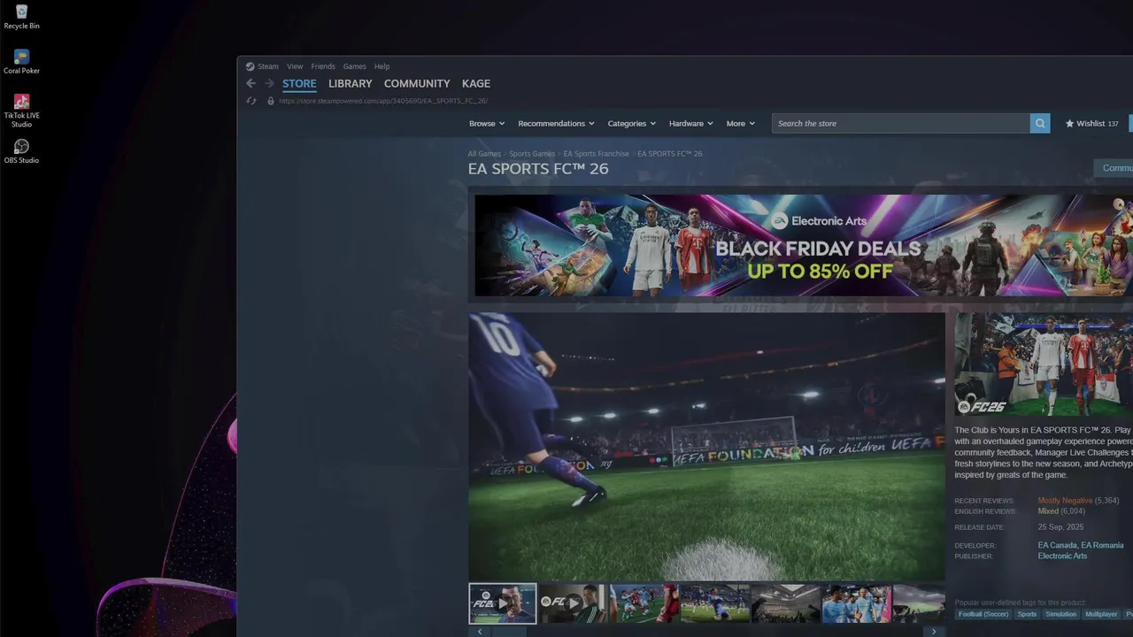The width and height of the screenshot is (1133, 637).
Task: Launch OBS Studio desktop shortcut
Action: (x=21, y=151)
